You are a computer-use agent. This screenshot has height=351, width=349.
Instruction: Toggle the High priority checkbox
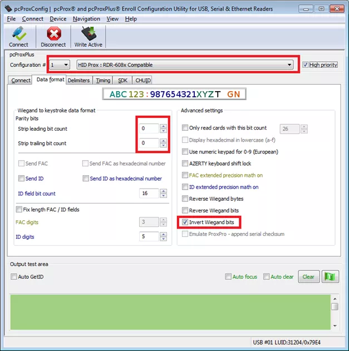pyautogui.click(x=305, y=65)
